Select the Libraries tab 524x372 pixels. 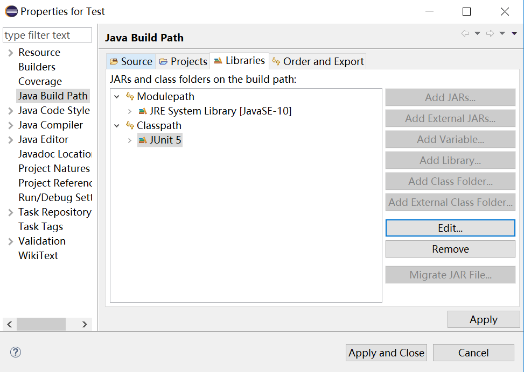point(239,61)
